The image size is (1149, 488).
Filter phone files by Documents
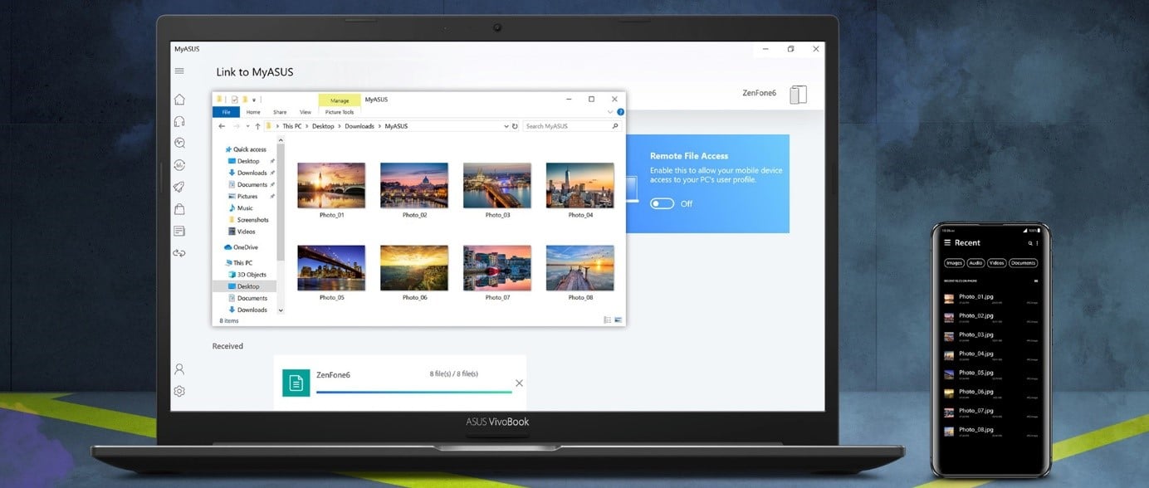click(x=1023, y=263)
